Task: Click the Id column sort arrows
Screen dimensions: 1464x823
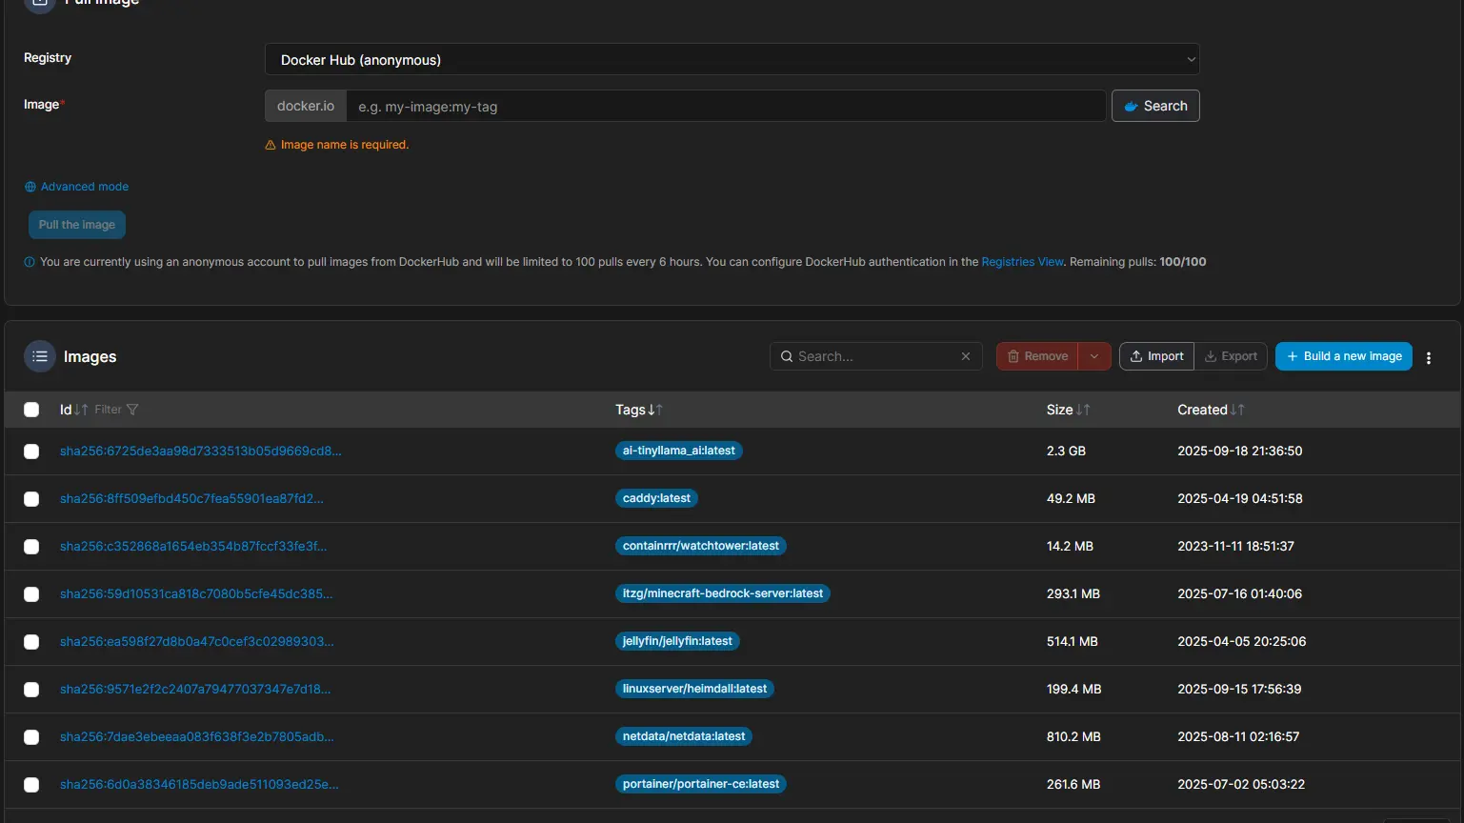Action: point(81,410)
